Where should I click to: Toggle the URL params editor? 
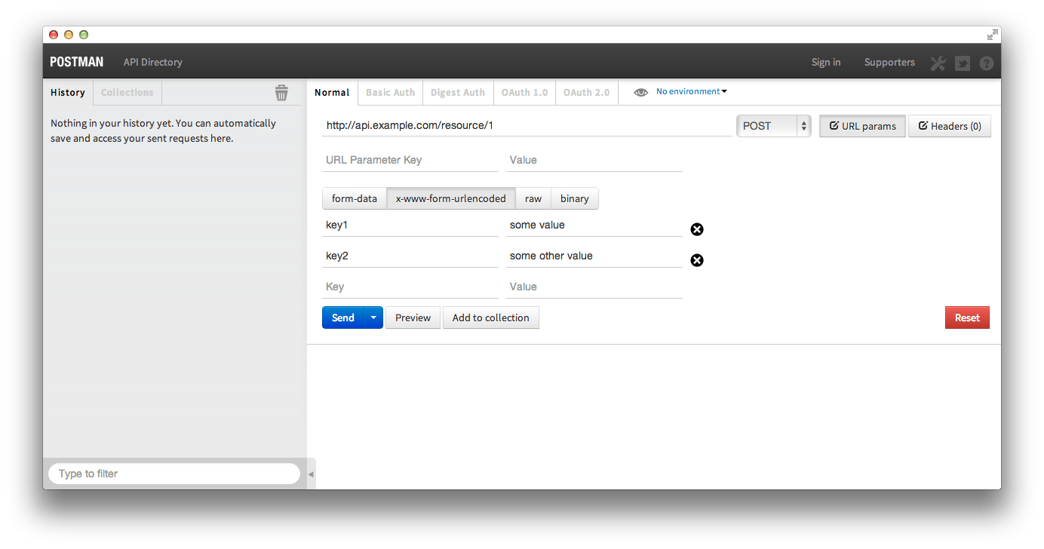point(863,126)
